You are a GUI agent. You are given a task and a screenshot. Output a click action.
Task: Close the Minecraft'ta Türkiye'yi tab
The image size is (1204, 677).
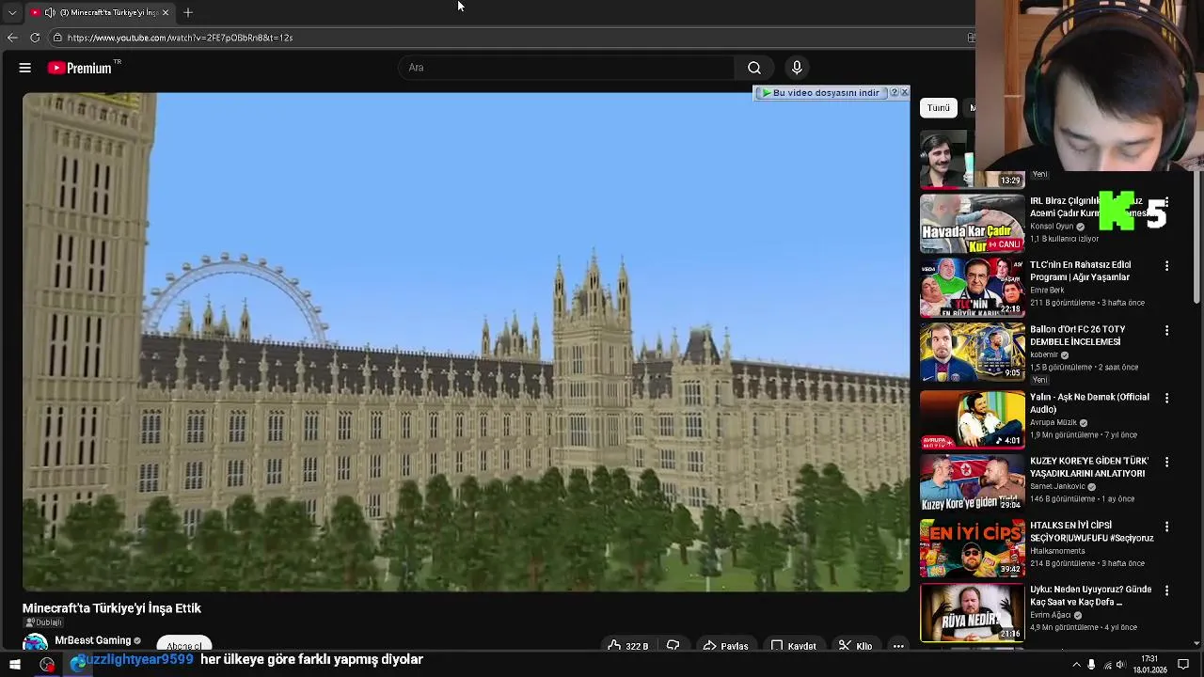[166, 12]
